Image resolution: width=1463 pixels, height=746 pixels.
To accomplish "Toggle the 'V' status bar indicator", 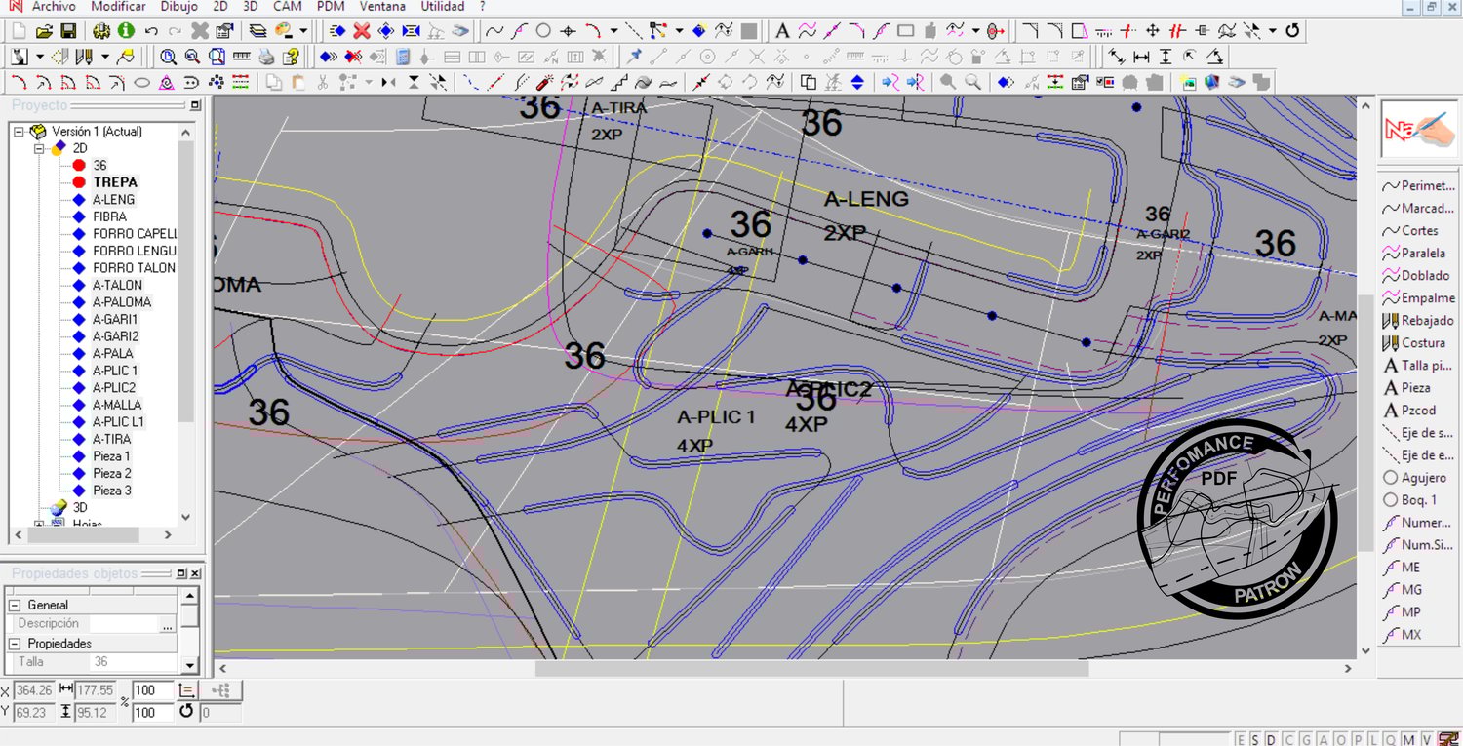I will [1426, 739].
